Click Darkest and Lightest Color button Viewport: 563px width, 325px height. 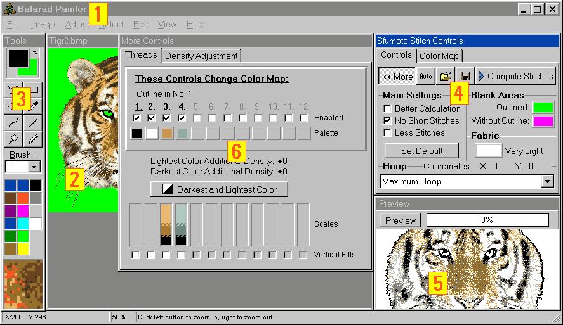pyautogui.click(x=219, y=189)
